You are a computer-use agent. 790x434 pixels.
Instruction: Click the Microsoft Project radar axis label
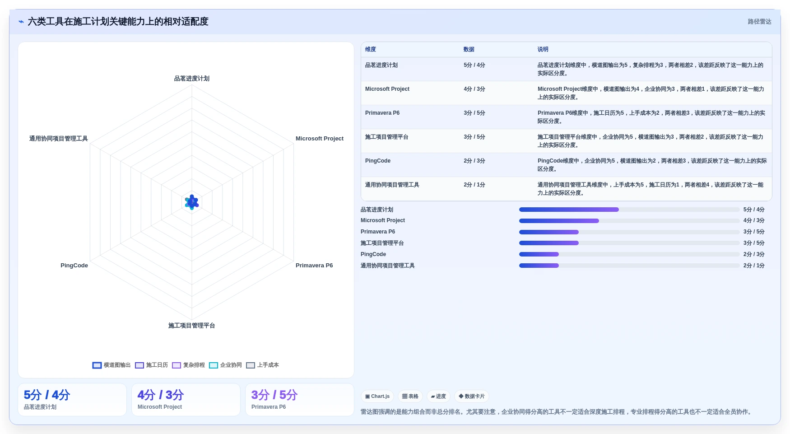pyautogui.click(x=320, y=139)
